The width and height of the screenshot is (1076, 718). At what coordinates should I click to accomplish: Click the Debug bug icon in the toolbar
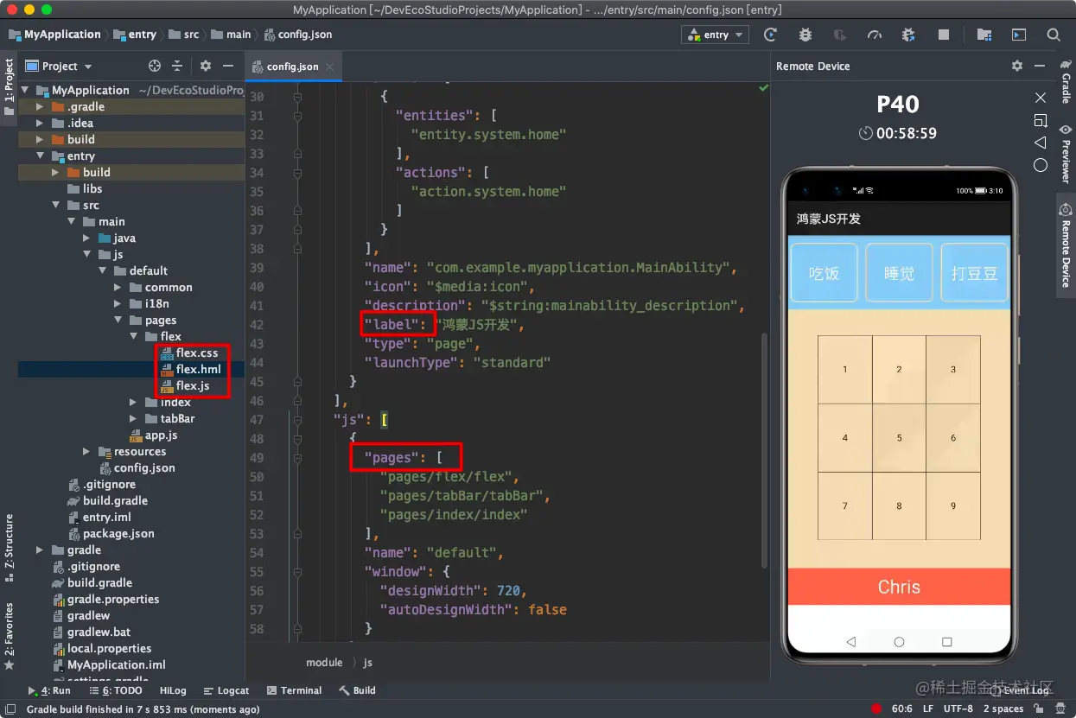[805, 35]
